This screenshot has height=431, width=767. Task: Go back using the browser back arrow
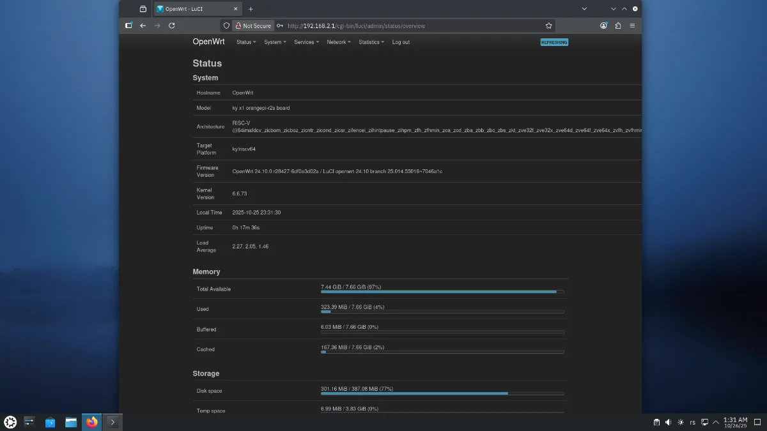click(143, 26)
